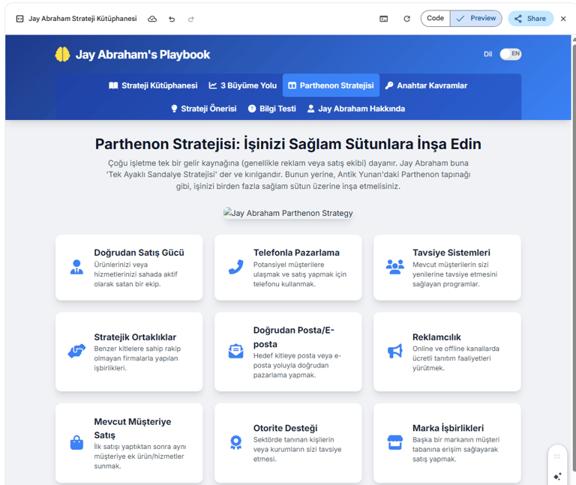576x485 pixels.
Task: Click the Parthenon Stratejisi main heading
Action: (x=288, y=144)
